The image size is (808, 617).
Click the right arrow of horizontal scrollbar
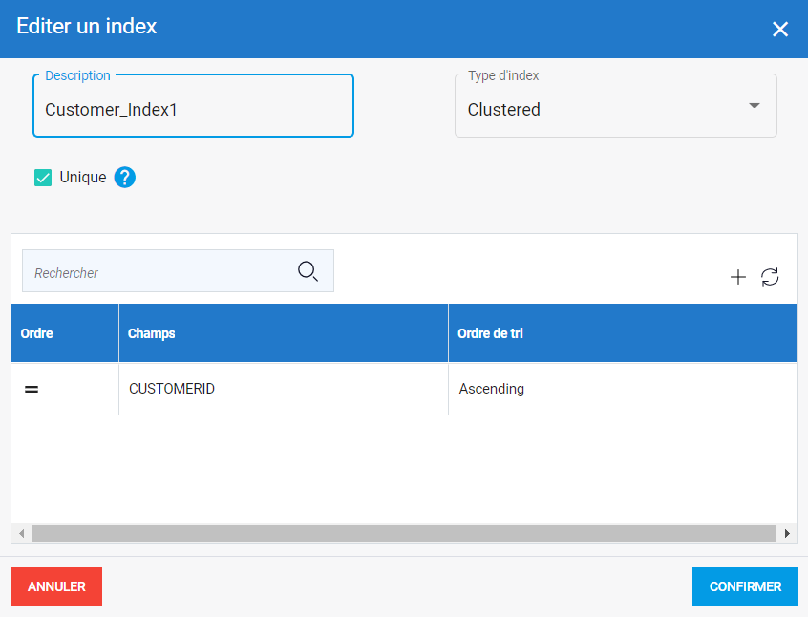pos(787,534)
